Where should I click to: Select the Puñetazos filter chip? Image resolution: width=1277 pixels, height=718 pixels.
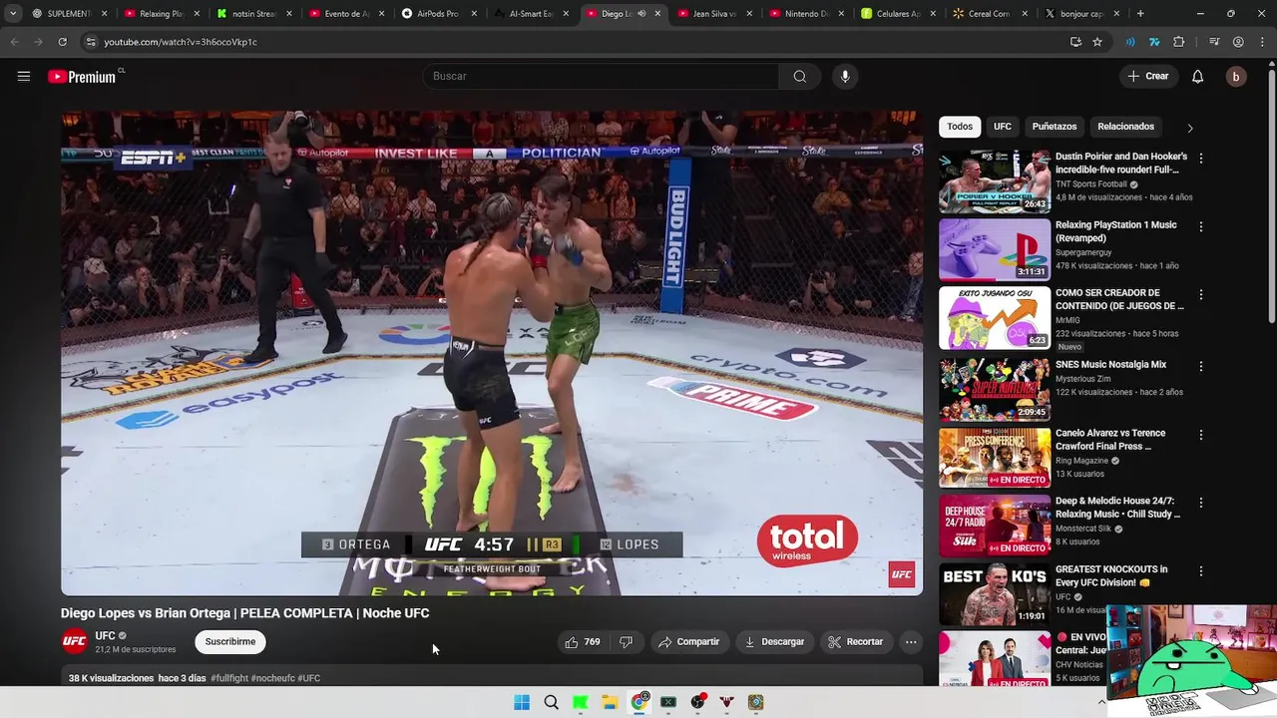[1055, 127]
